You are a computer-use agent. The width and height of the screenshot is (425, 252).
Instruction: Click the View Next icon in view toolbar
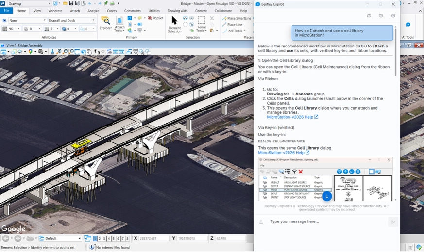[x=122, y=52]
